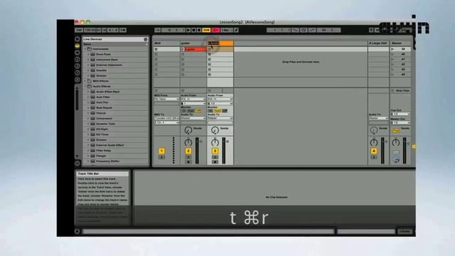Click the transport Play button
Screen dimensions: 455x256
click(188, 30)
